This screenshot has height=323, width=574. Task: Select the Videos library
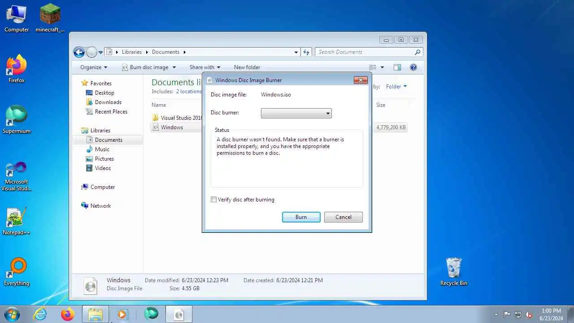point(103,168)
